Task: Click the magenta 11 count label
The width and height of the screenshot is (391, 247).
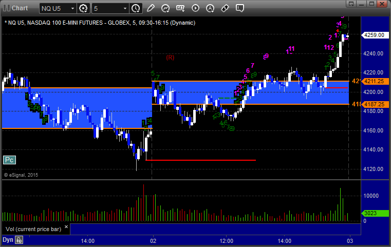Action: [291, 49]
